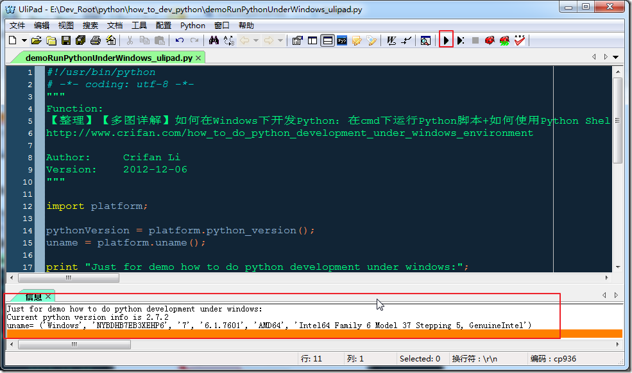
Task: Select the demoRunPythonUnderWindows_ulipad.py tab
Action: [109, 58]
